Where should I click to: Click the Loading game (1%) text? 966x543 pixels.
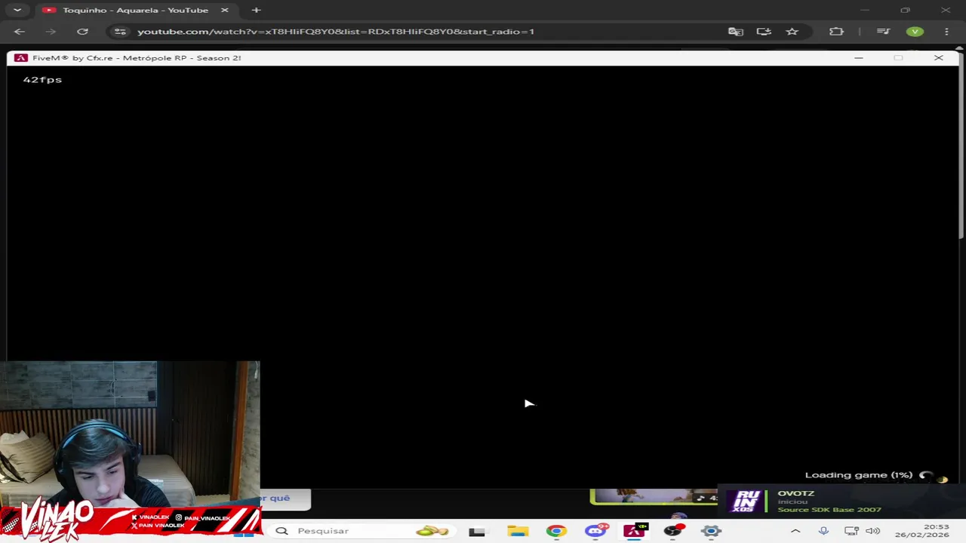[x=859, y=475]
